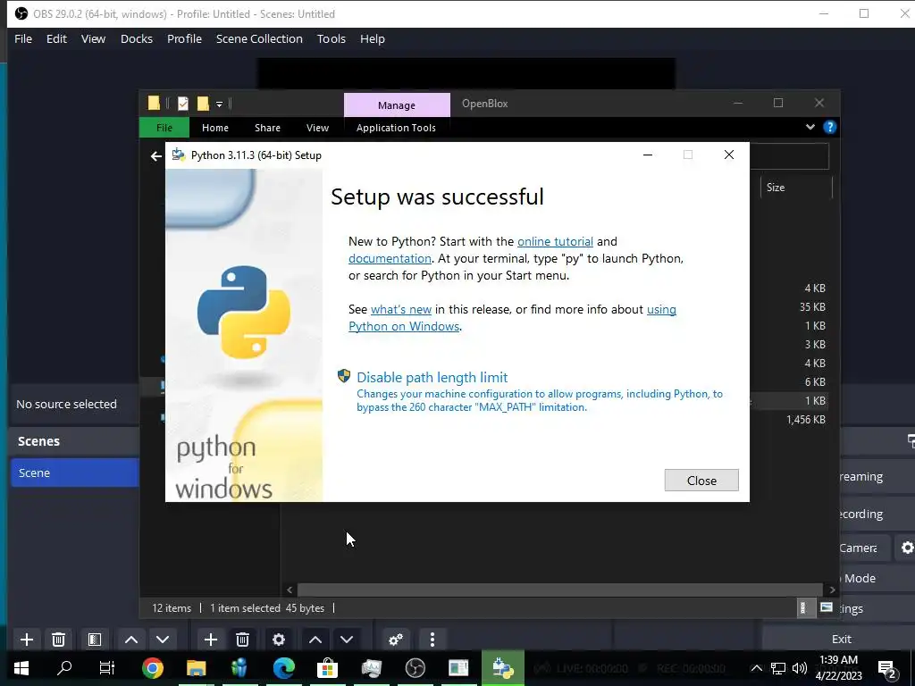Select Manage contextual tab
This screenshot has height=686, width=915.
[397, 105]
